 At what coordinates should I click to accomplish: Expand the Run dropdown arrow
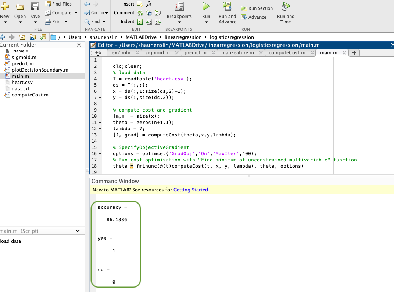tap(206, 22)
